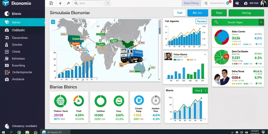Click the gear settings icon in header
The image size is (268, 134).
pos(237,3)
